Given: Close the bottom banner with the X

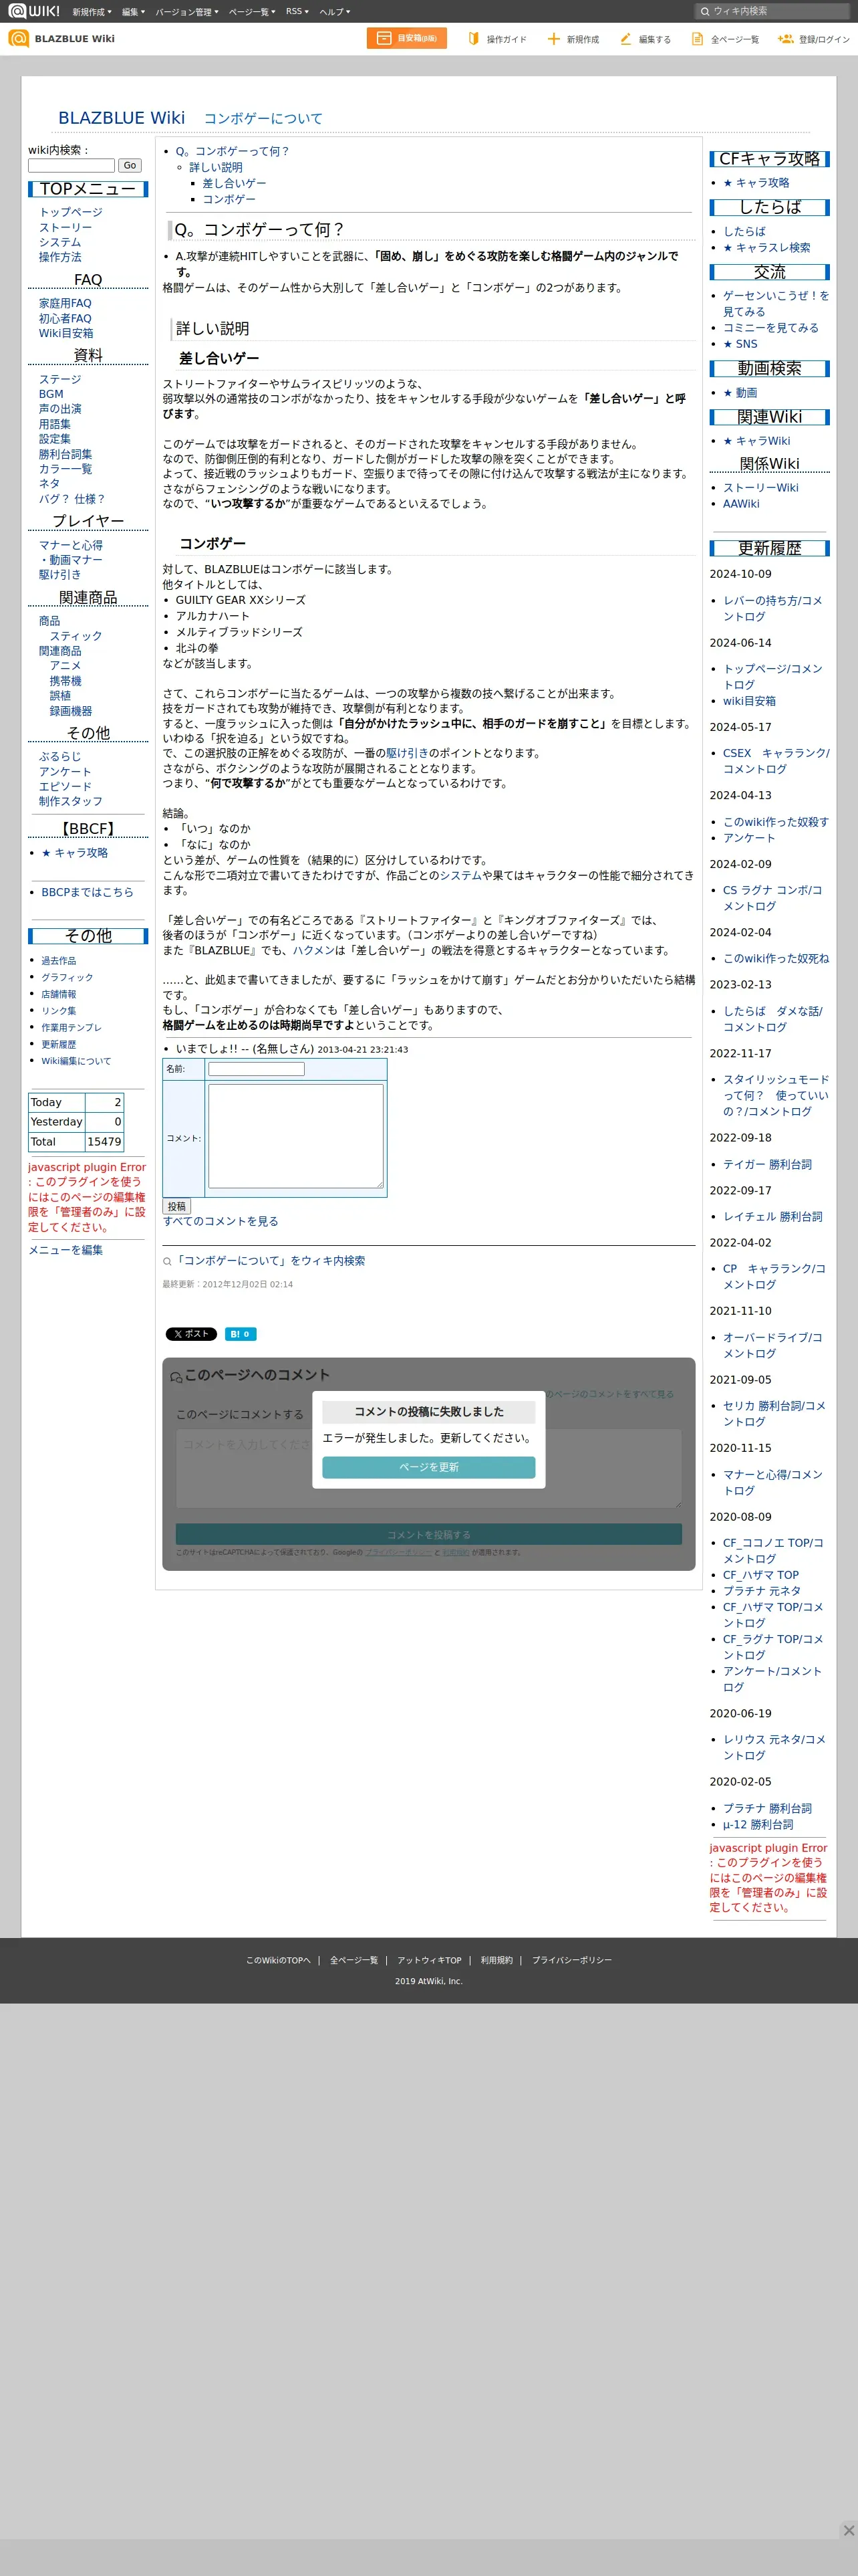Looking at the screenshot, I should click(x=848, y=2530).
